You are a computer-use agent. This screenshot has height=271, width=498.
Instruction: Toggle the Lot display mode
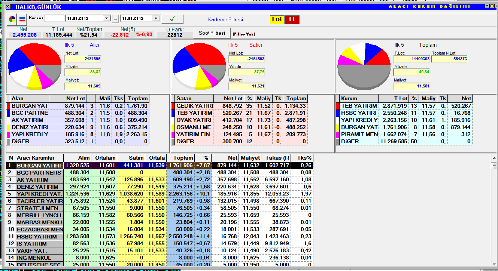point(277,19)
